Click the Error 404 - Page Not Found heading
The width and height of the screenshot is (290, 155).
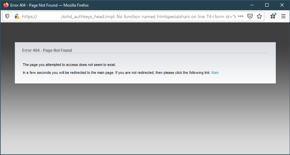point(47,50)
